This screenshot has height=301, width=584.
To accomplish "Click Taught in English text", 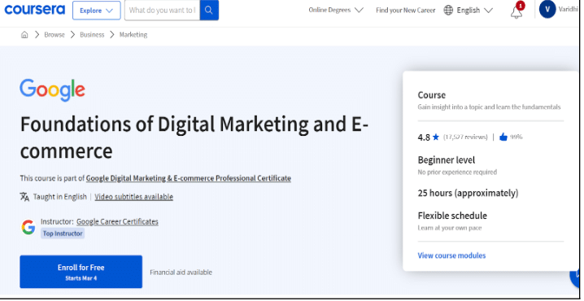I will pyautogui.click(x=60, y=197).
